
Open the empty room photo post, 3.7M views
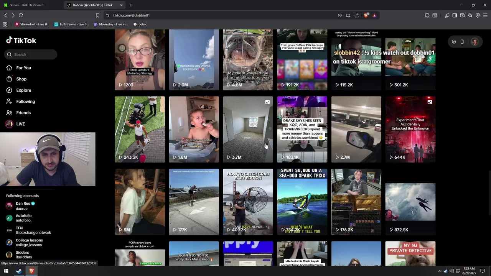248,130
